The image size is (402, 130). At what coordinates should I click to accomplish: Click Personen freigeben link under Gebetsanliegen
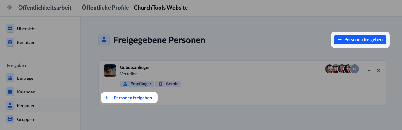pyautogui.click(x=129, y=98)
